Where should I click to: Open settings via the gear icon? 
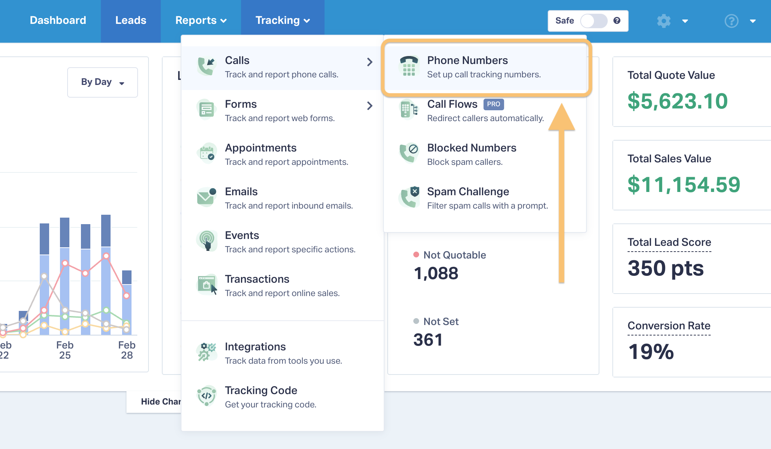[x=664, y=21]
